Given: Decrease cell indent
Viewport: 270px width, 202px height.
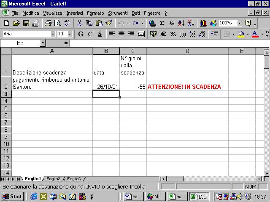Looking at the screenshot, I should 214,34.
